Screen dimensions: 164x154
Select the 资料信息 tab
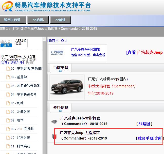click(61, 108)
